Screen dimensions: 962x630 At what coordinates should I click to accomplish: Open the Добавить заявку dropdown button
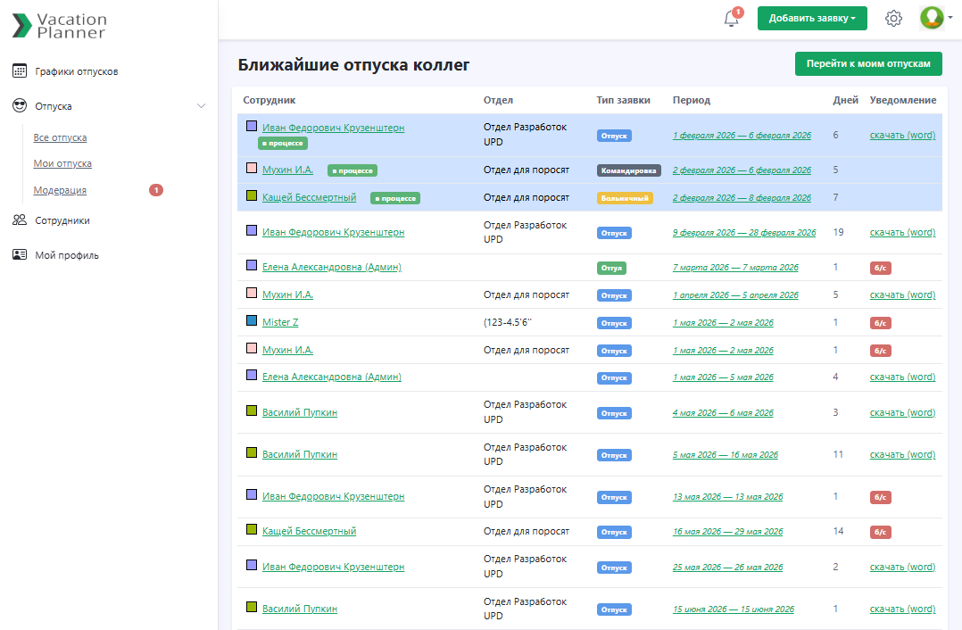[811, 19]
